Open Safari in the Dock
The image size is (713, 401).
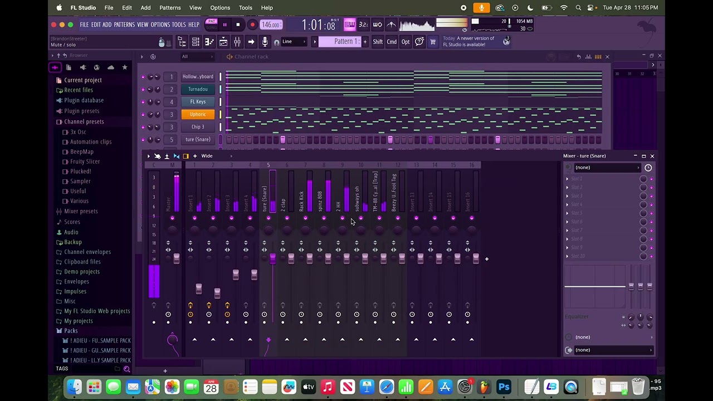click(x=387, y=387)
